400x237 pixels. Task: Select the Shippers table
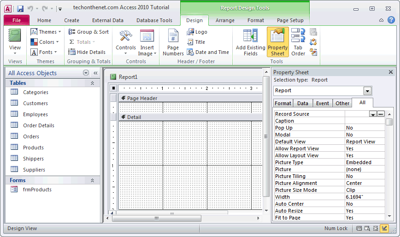53,159
